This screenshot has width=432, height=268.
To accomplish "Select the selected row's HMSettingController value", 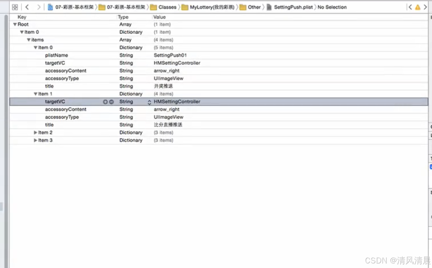I will 177,102.
